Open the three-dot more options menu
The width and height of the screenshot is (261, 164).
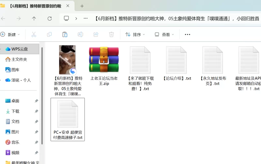click(187, 34)
